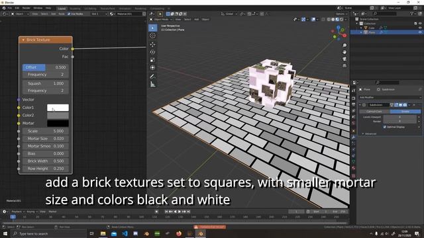This screenshot has width=424, height=238.
Task: Select Simple subdivision type
Action: 405,111
